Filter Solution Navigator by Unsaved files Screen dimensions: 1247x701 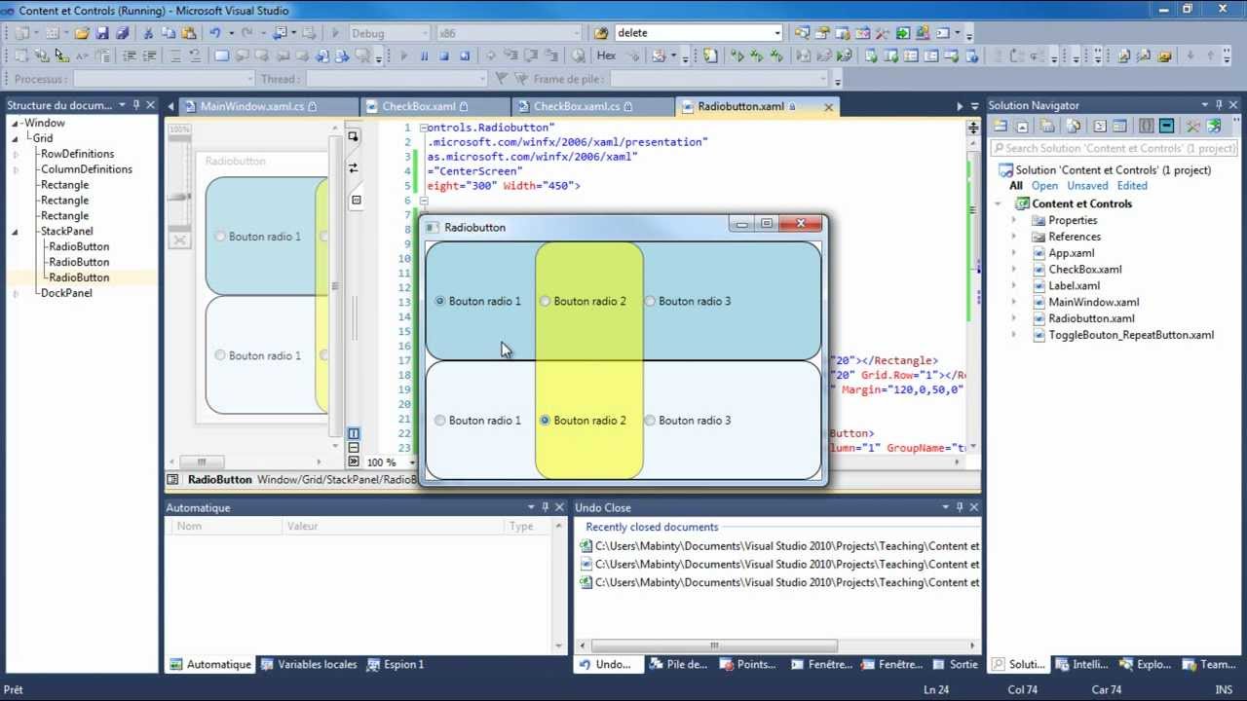click(x=1087, y=186)
